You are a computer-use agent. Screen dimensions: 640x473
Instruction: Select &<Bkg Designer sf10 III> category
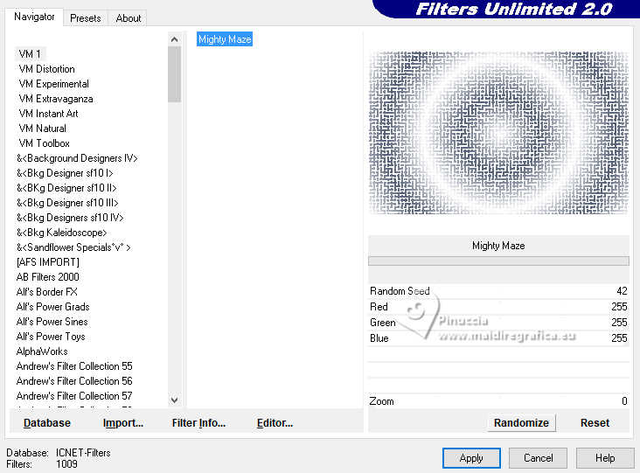pyautogui.click(x=67, y=203)
